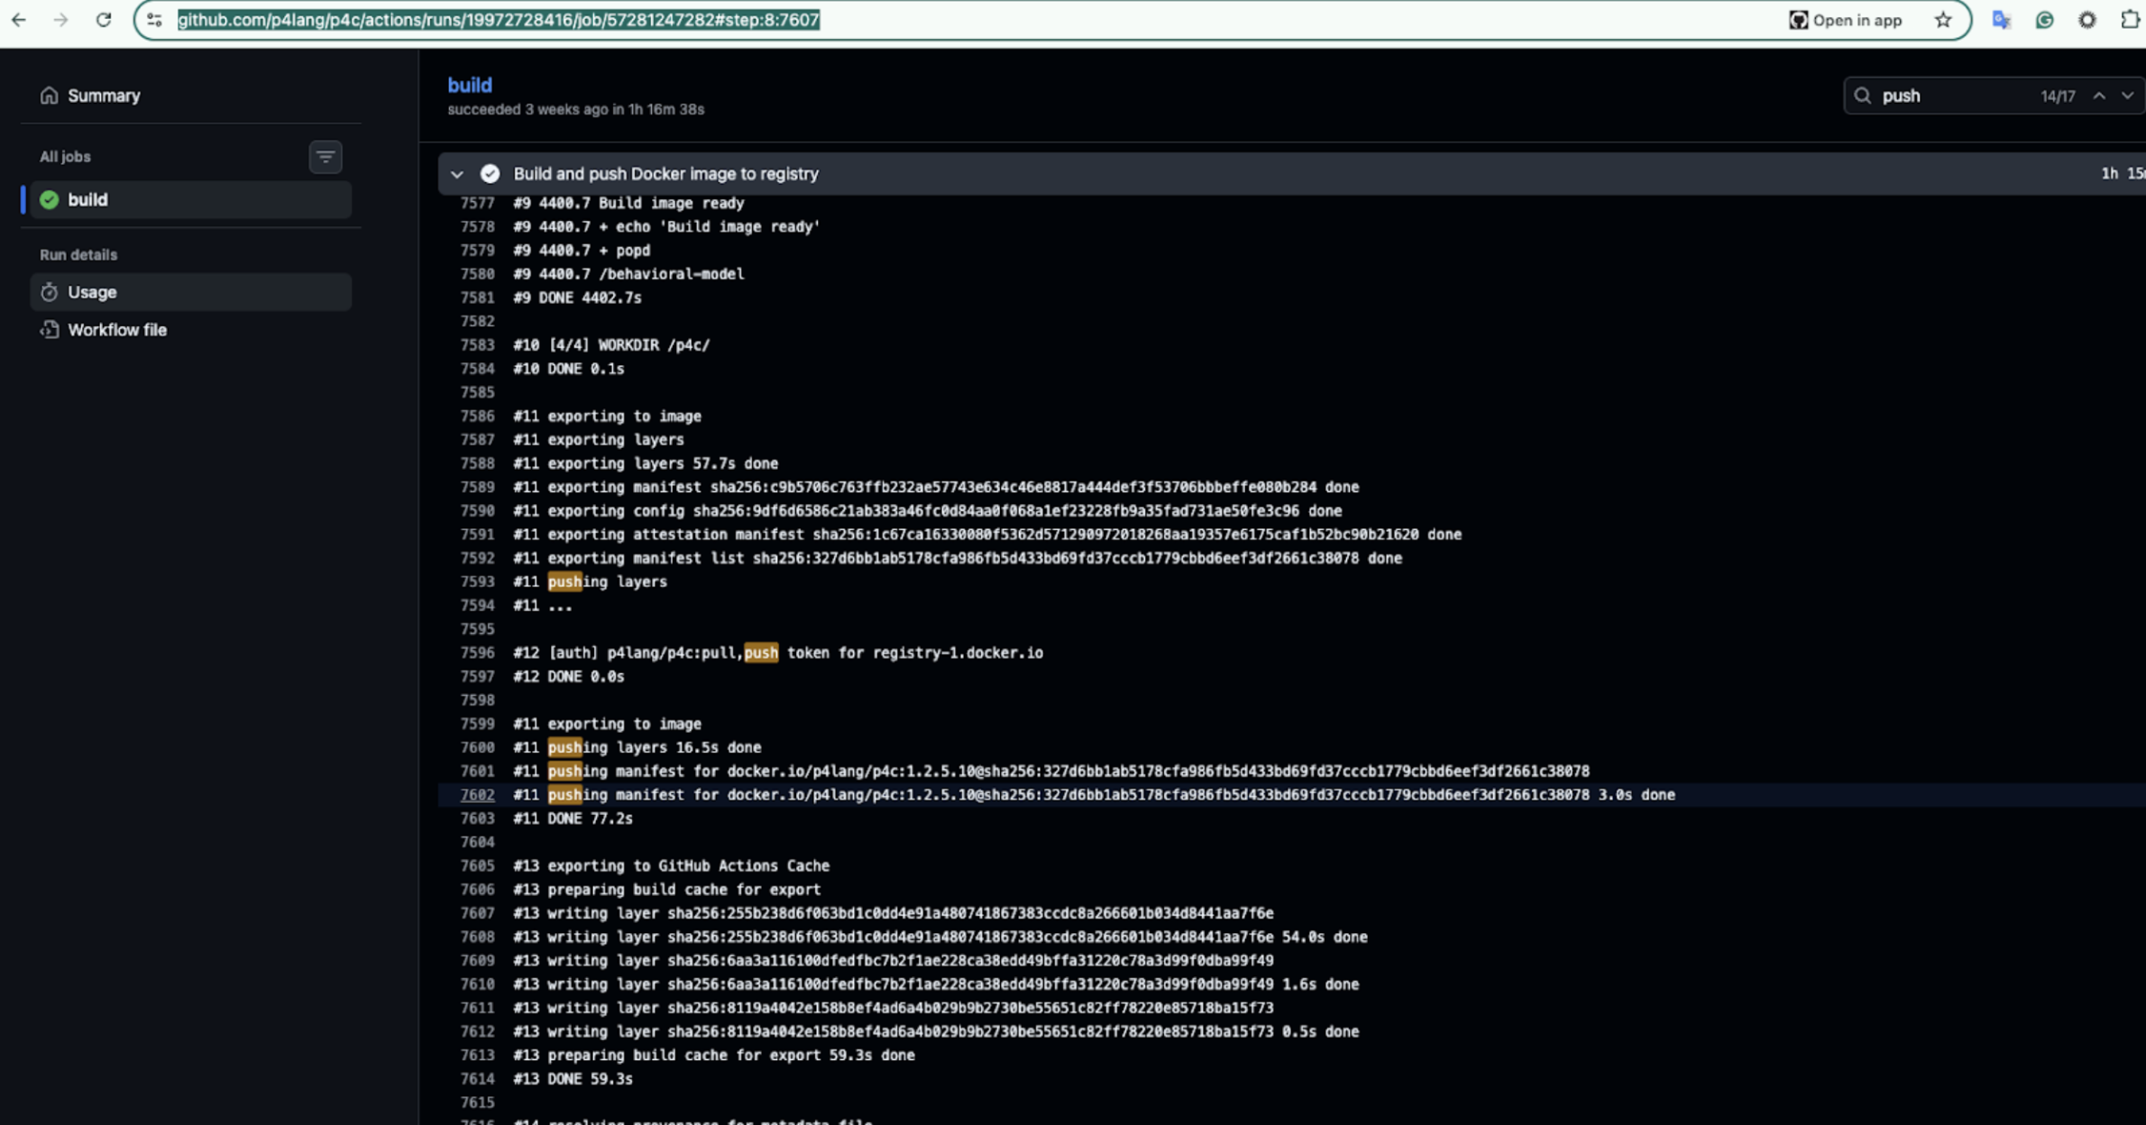Click Open in app button
Image resolution: width=2146 pixels, height=1125 pixels.
click(x=1846, y=20)
